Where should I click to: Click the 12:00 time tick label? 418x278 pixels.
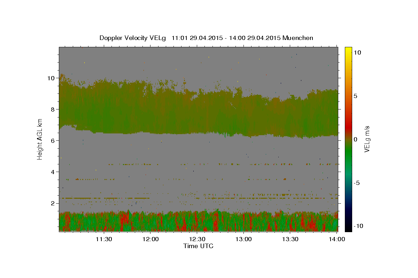[150, 239]
